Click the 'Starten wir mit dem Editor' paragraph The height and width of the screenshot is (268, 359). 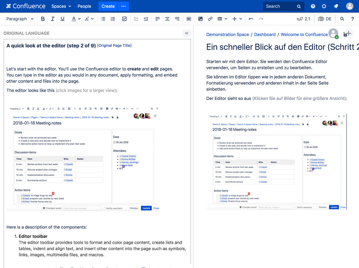coord(267,65)
